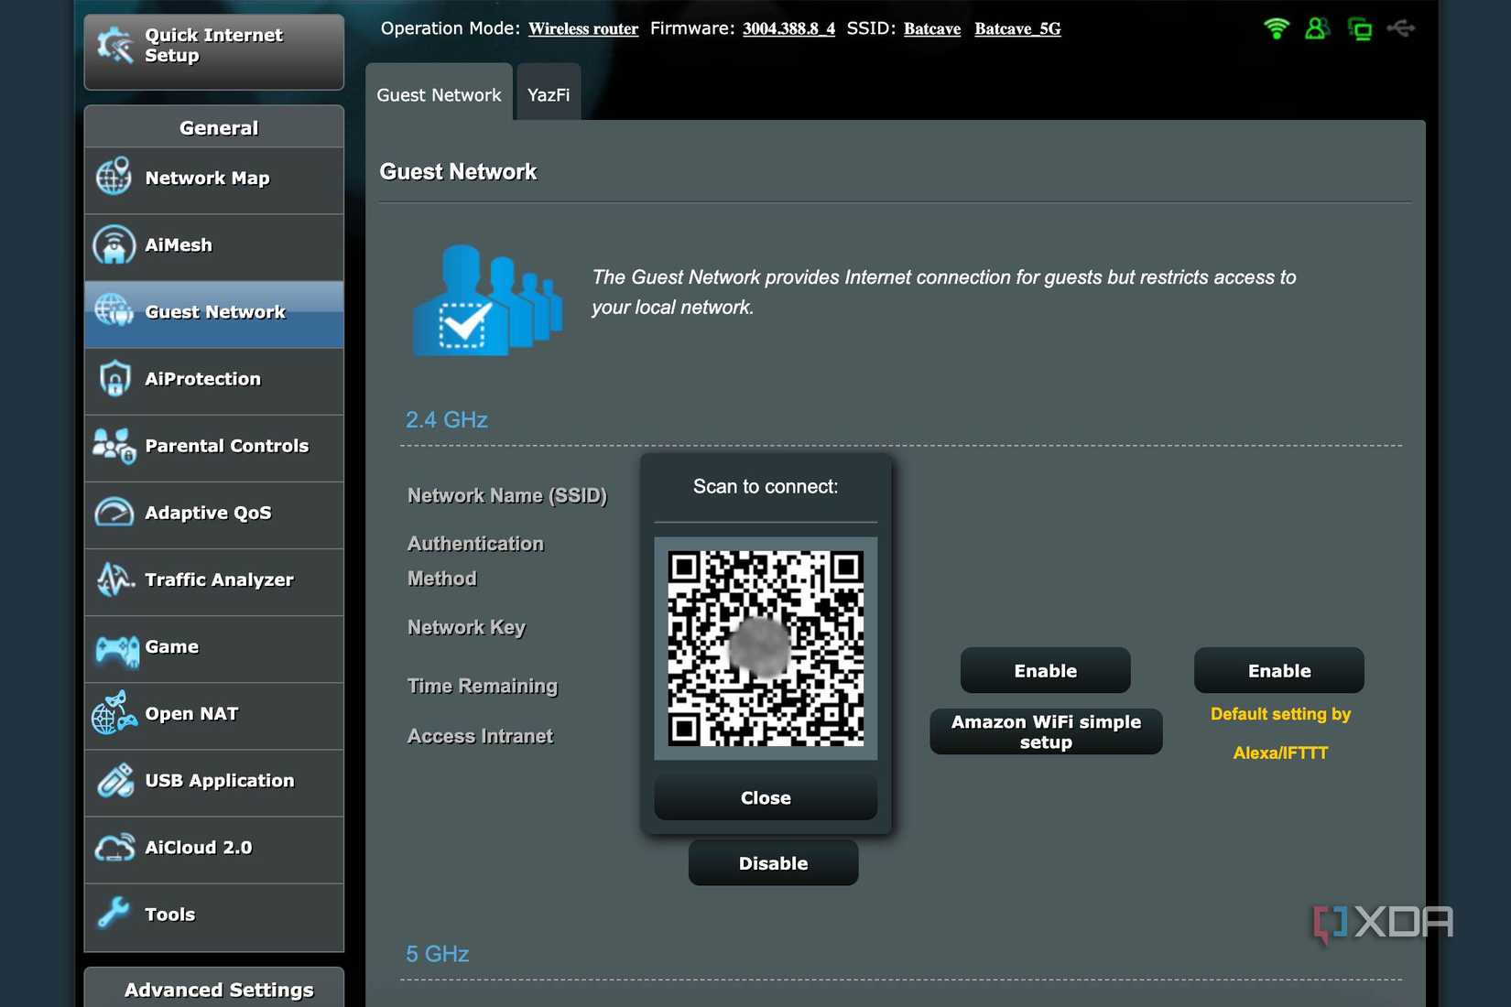
Task: Select the Guest Network tab
Action: point(438,93)
